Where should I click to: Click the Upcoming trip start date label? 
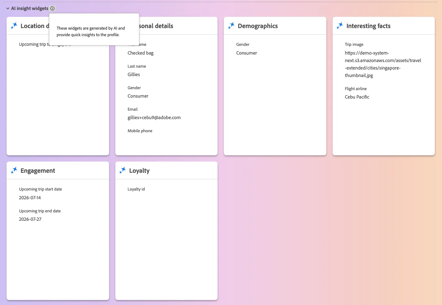pyautogui.click(x=41, y=189)
